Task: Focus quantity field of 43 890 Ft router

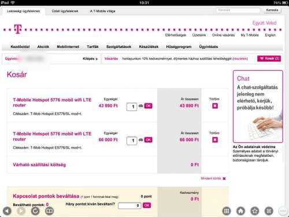Action: [x=132, y=106]
